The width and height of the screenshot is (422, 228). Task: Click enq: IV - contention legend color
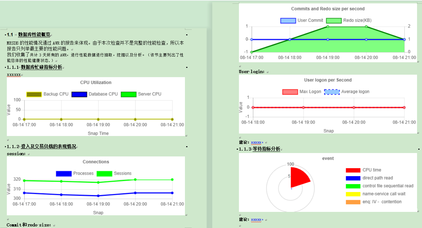(x=353, y=202)
